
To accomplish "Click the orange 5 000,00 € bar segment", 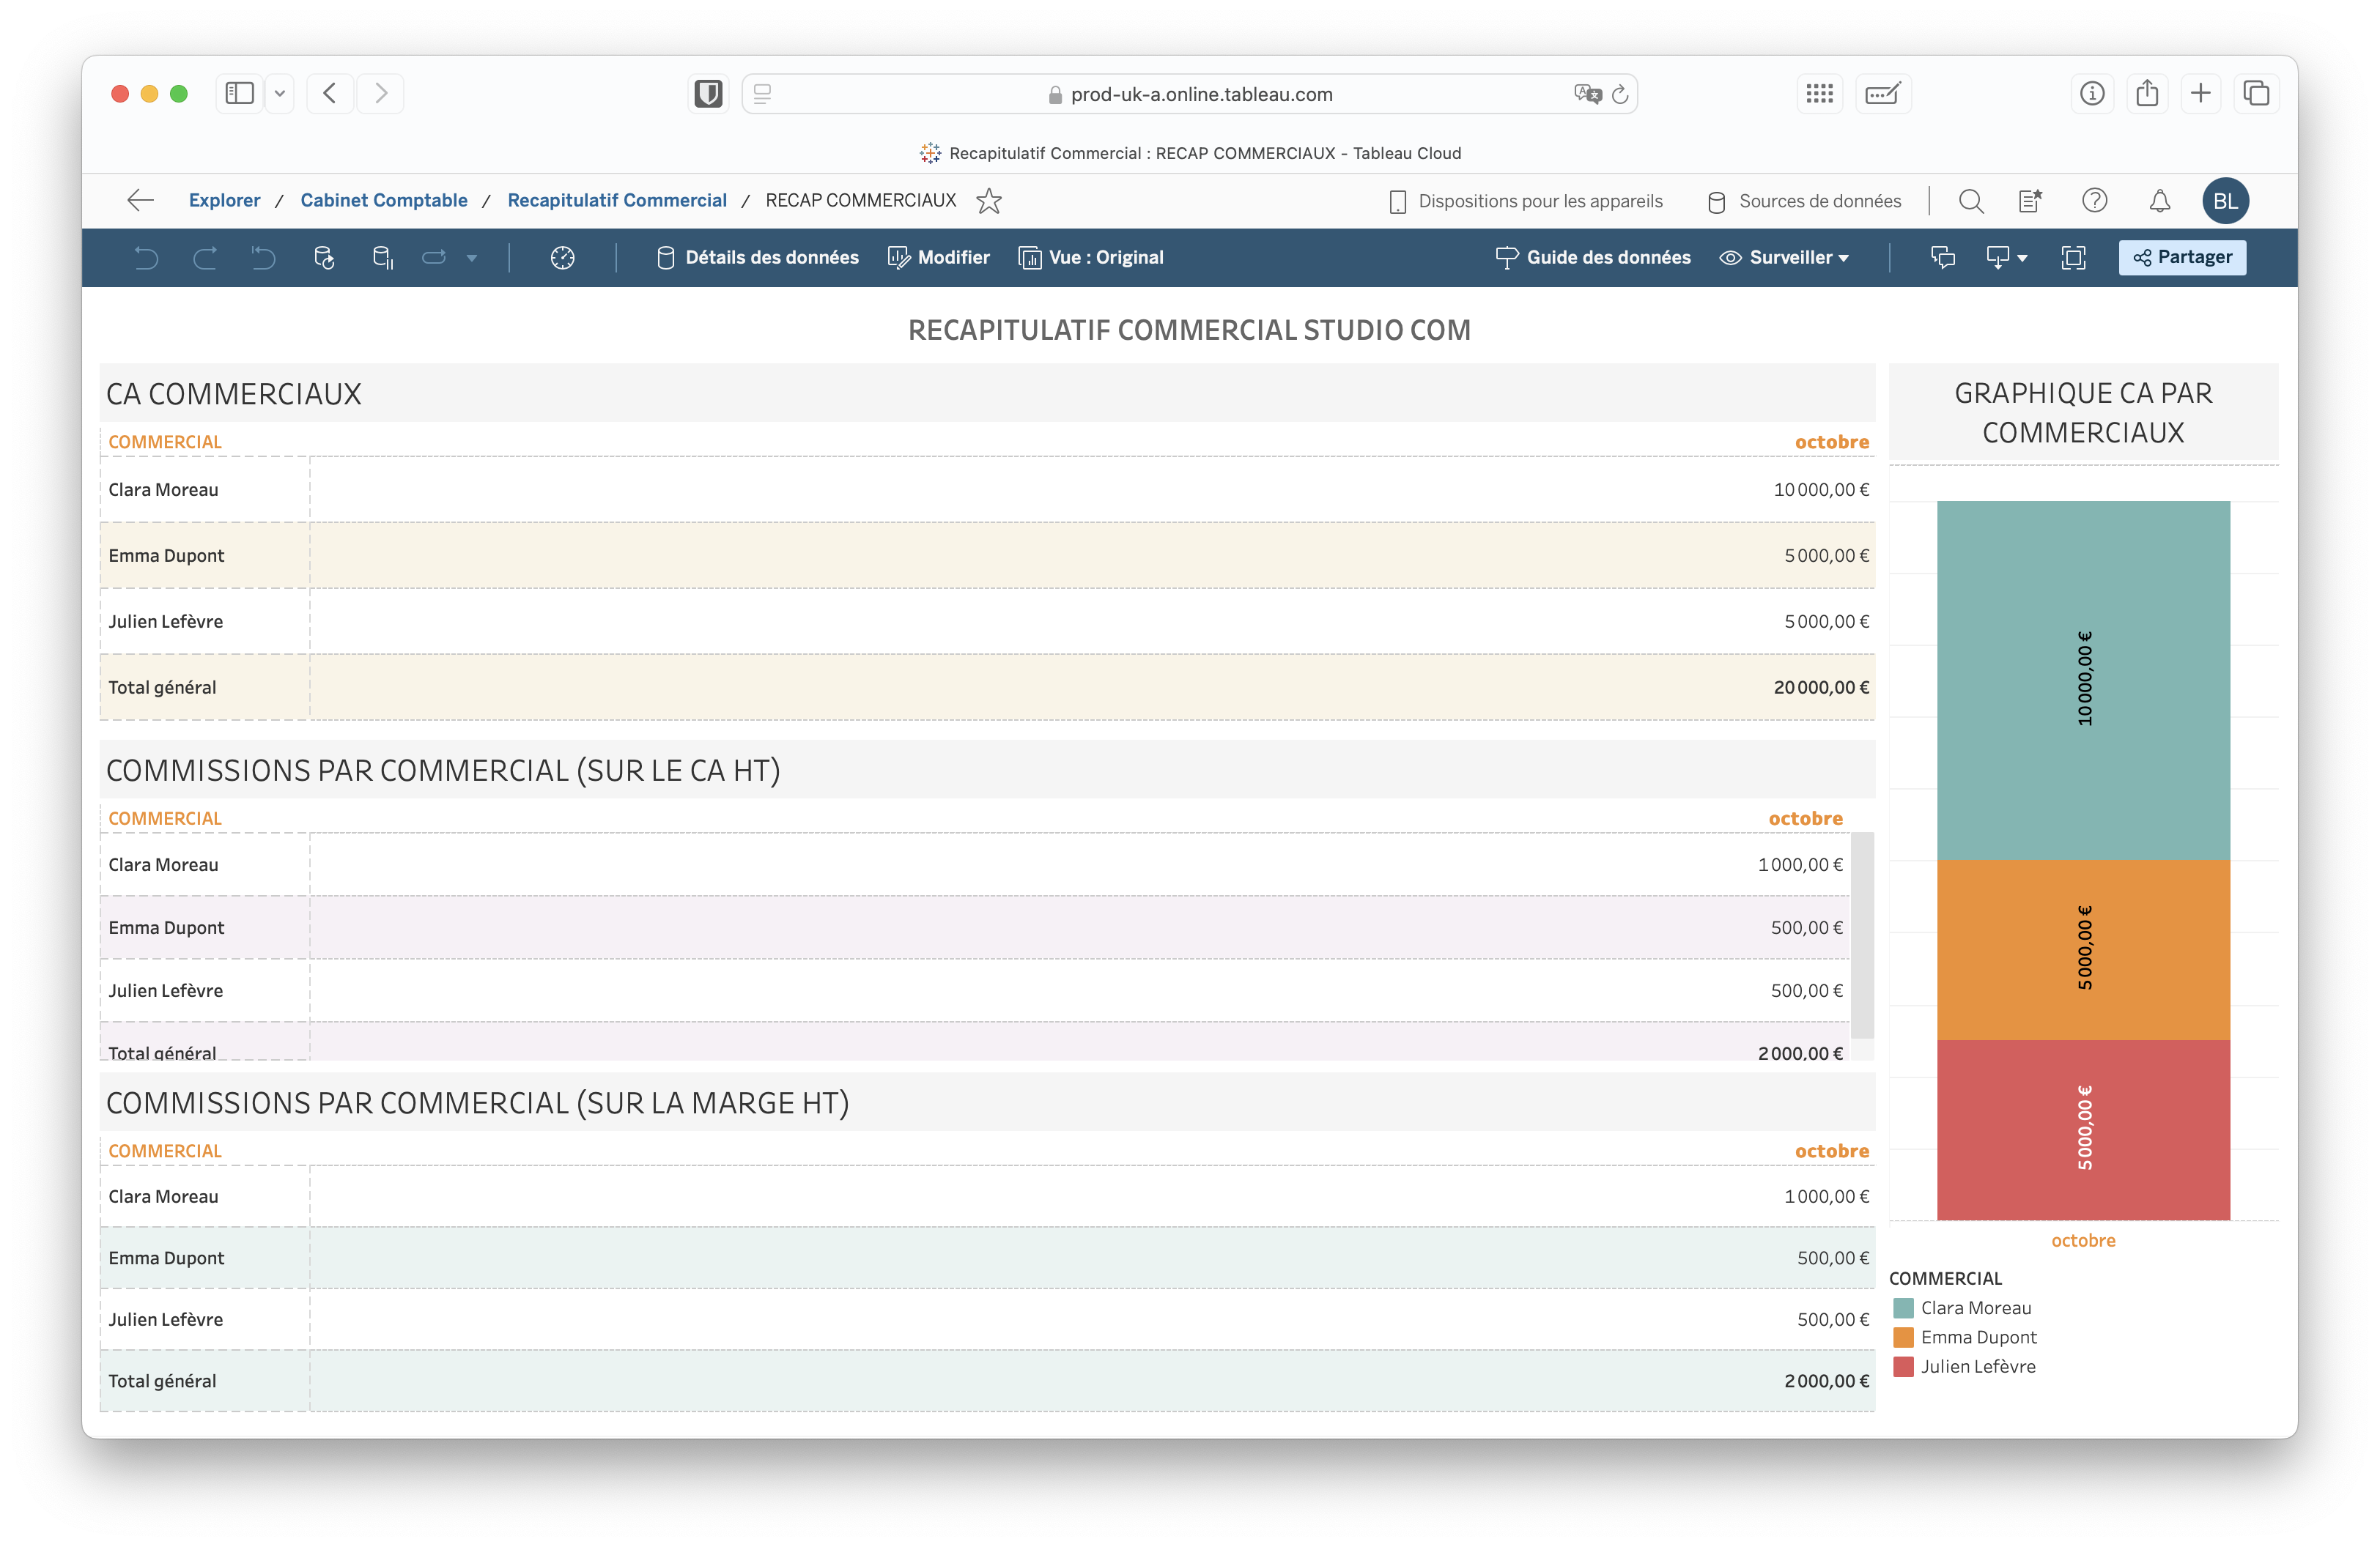I will [2083, 950].
